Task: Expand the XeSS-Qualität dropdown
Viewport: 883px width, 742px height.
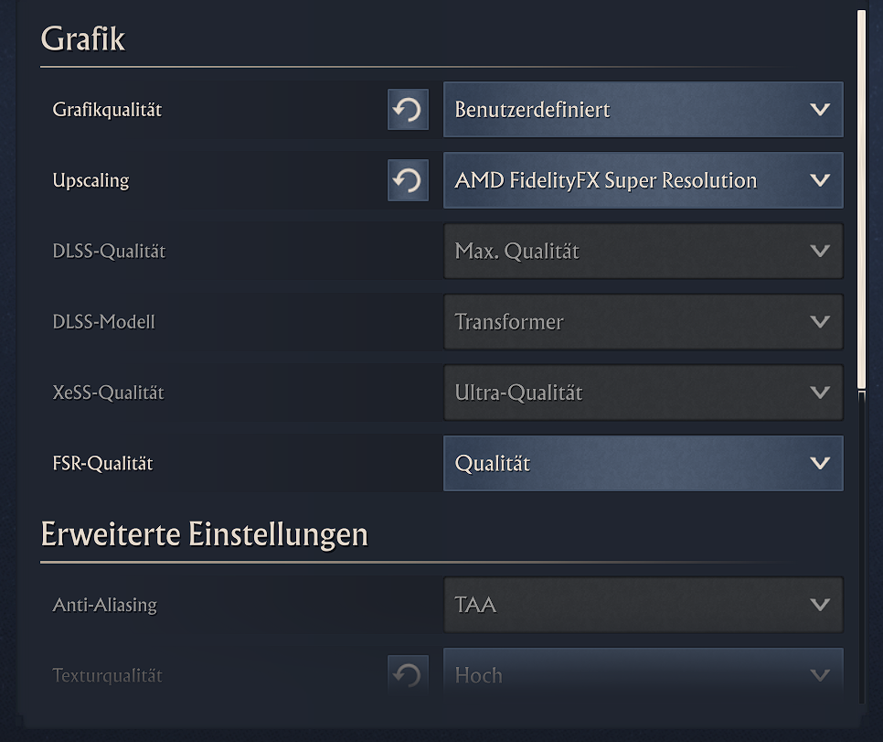Action: pyautogui.click(x=643, y=393)
